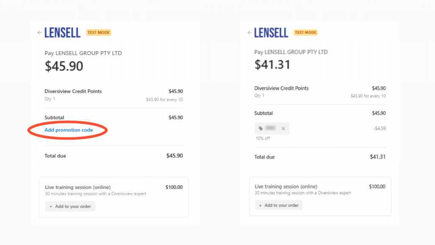Click the back arrow on the right checkout
Viewport: 435px width, 245px height.
pos(249,32)
